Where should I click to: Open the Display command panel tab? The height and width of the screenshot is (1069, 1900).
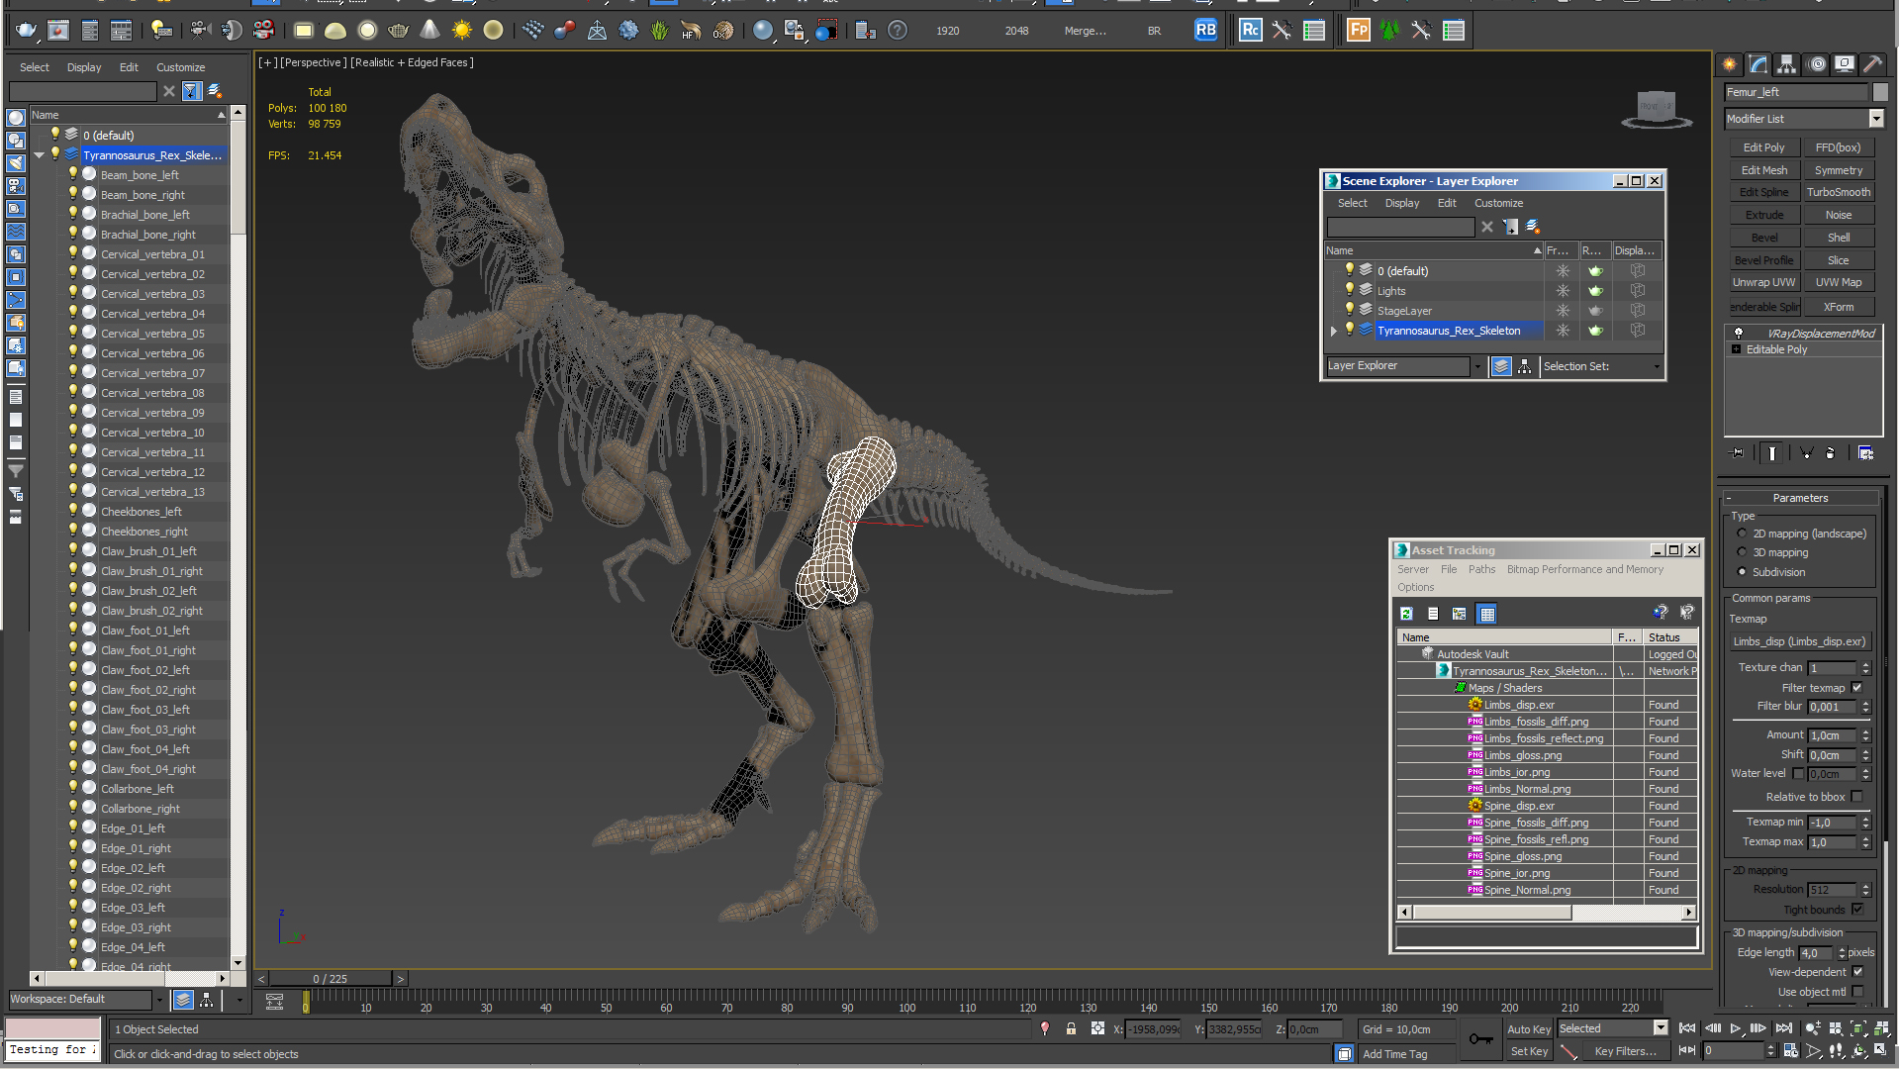(1845, 64)
